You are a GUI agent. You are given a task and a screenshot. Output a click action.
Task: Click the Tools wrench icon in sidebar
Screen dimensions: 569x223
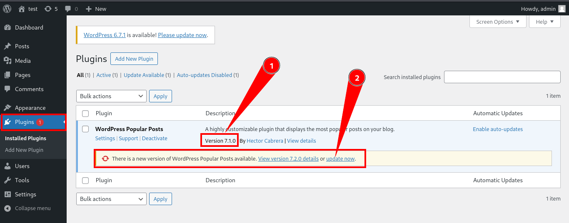(x=7, y=180)
